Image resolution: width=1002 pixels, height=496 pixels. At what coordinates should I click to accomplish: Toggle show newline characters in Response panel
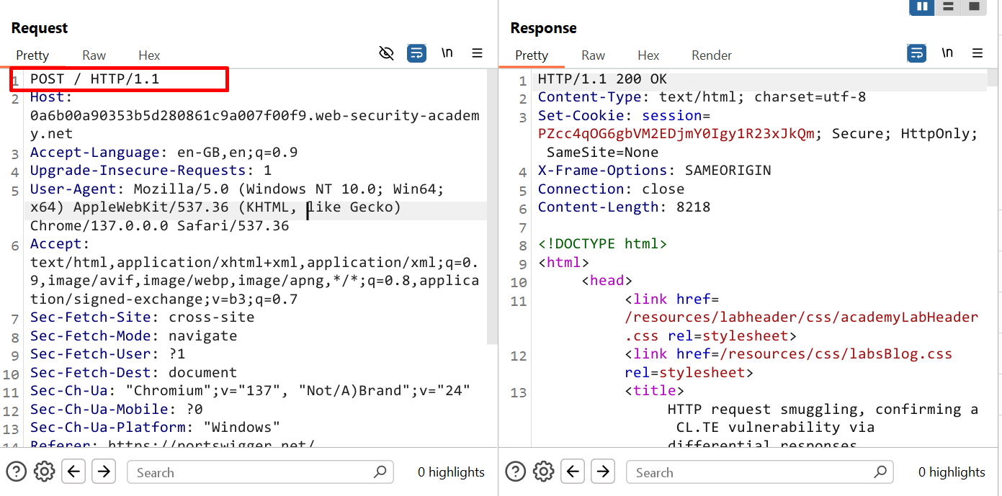tap(947, 53)
